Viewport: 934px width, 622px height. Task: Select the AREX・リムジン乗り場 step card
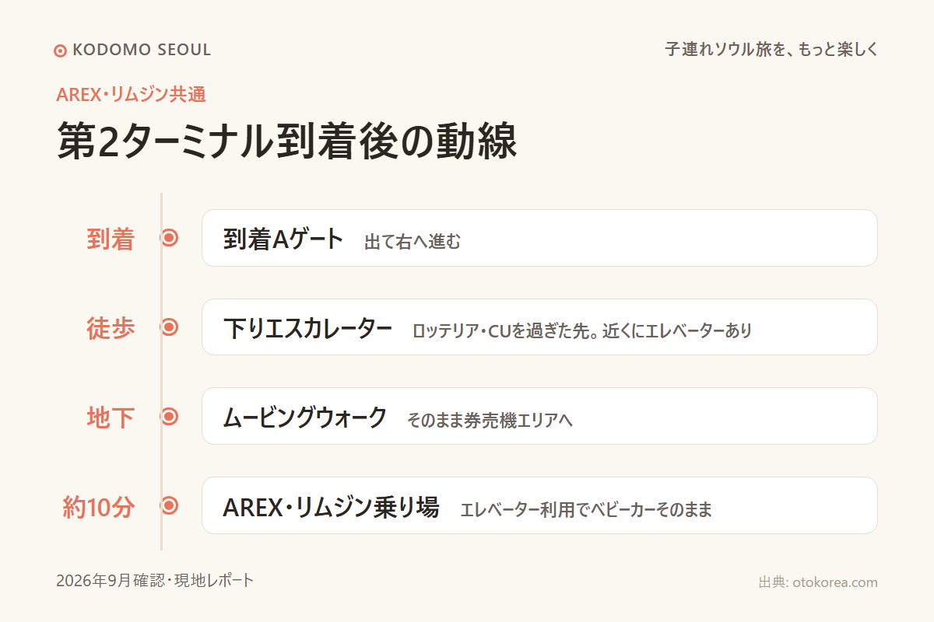(x=539, y=505)
